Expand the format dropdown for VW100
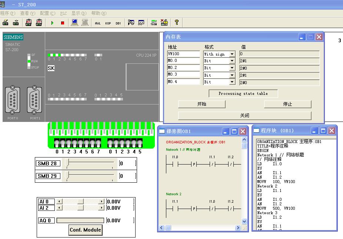 (x=232, y=54)
